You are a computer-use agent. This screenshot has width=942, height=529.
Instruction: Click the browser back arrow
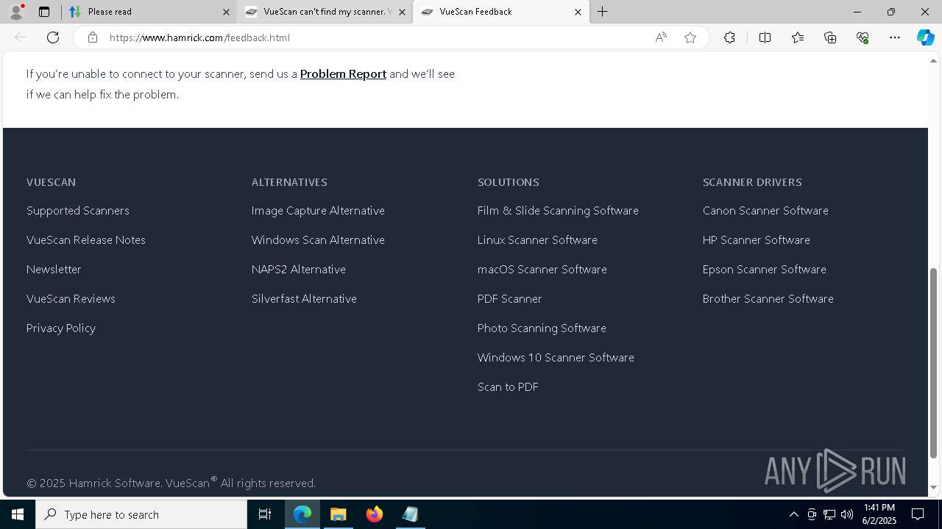coord(21,37)
